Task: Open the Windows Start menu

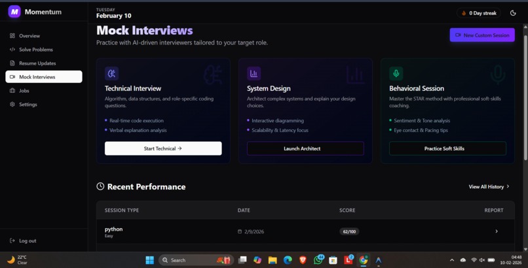Action: [x=149, y=260]
